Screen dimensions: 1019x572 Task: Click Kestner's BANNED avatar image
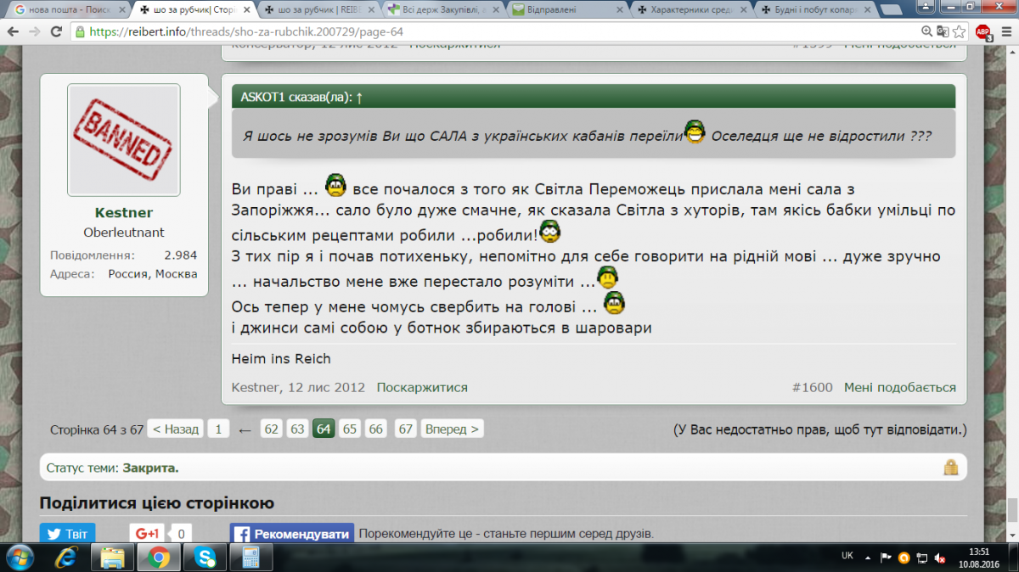[x=124, y=139]
